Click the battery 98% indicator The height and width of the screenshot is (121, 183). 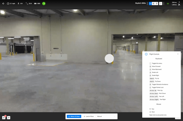point(37,3)
